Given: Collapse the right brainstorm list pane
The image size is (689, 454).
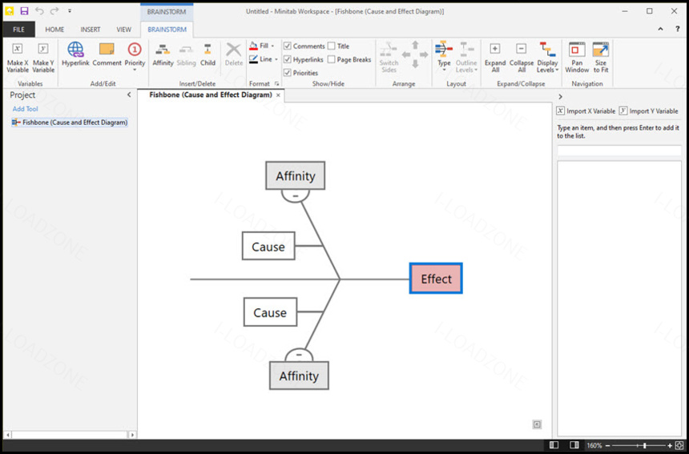Looking at the screenshot, I should (x=560, y=97).
